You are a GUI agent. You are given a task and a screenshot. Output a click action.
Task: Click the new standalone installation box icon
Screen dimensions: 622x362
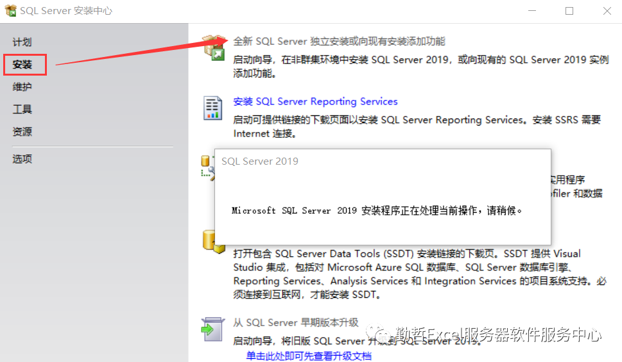(214, 47)
